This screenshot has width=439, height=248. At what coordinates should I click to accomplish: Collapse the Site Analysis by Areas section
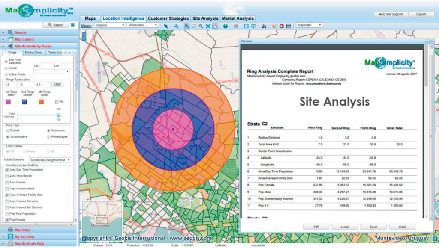pyautogui.click(x=3, y=46)
